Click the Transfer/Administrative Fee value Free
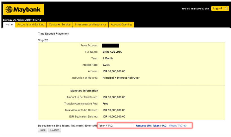Viewport: 231px width, 137px height. tap(105, 104)
